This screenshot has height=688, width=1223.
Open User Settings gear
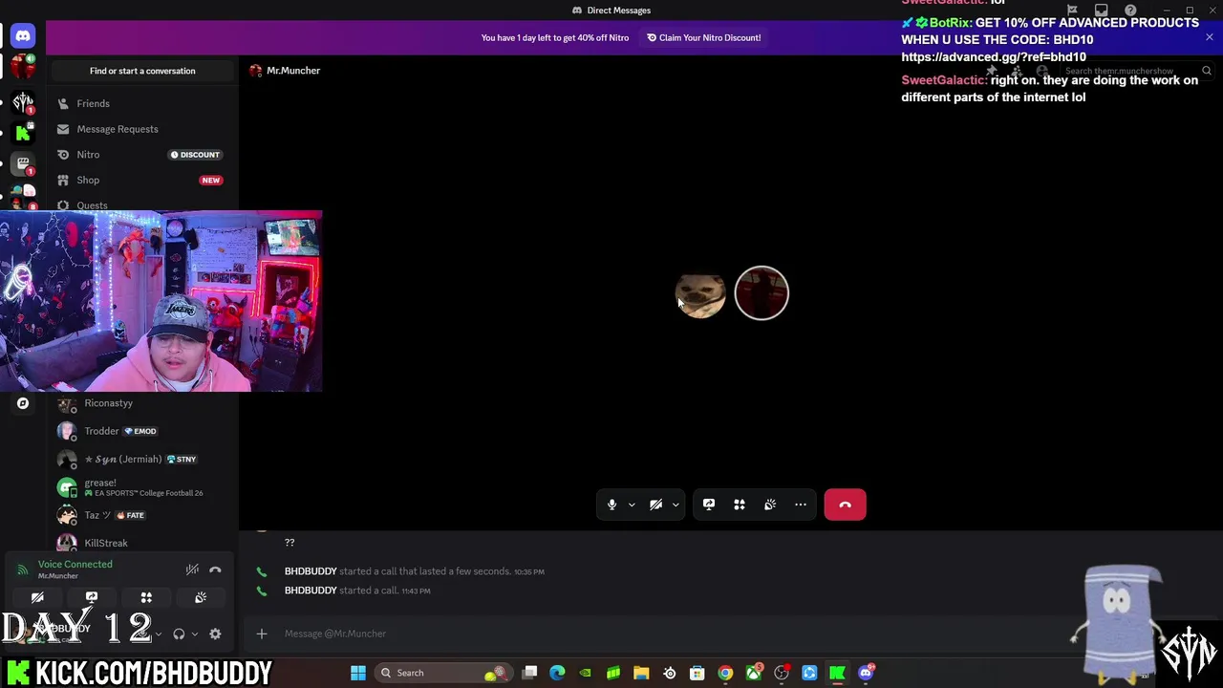pos(215,634)
